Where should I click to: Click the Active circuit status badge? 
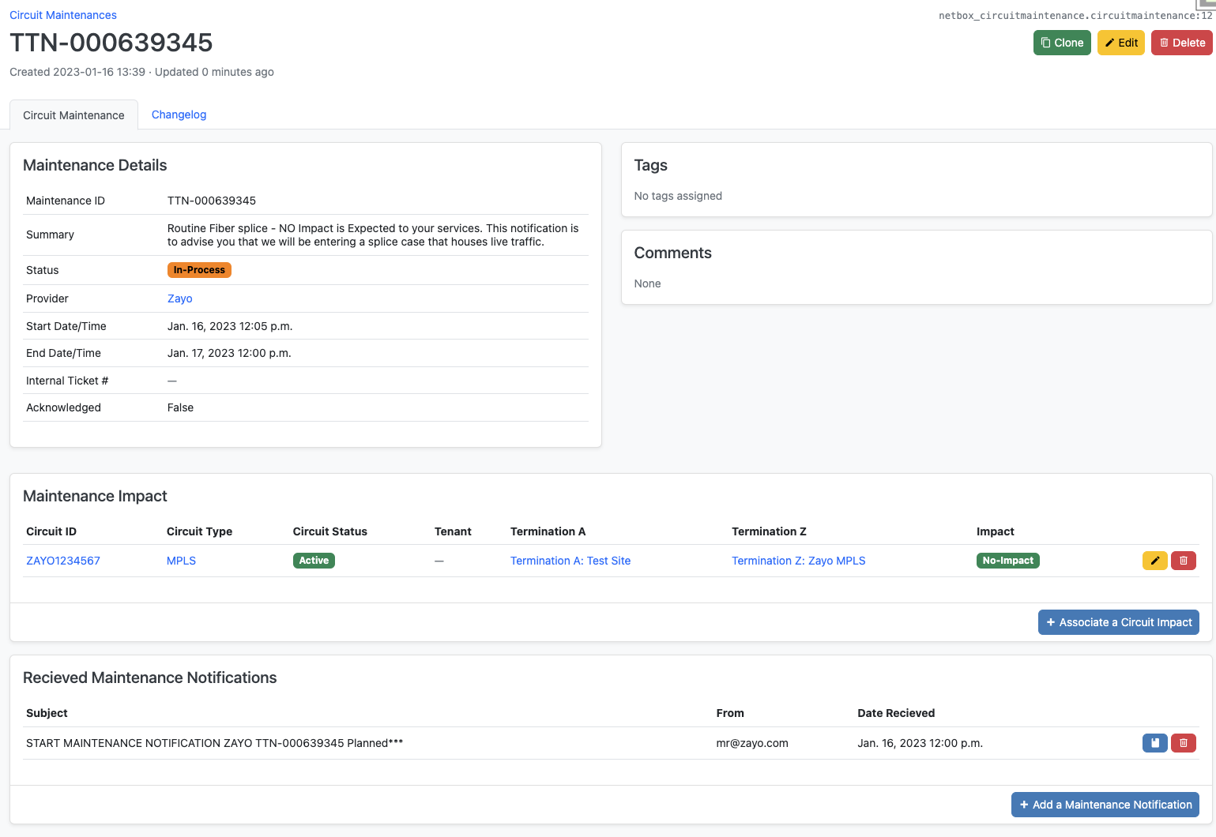click(314, 561)
